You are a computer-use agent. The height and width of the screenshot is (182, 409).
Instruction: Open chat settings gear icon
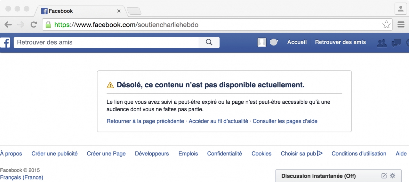(392, 176)
